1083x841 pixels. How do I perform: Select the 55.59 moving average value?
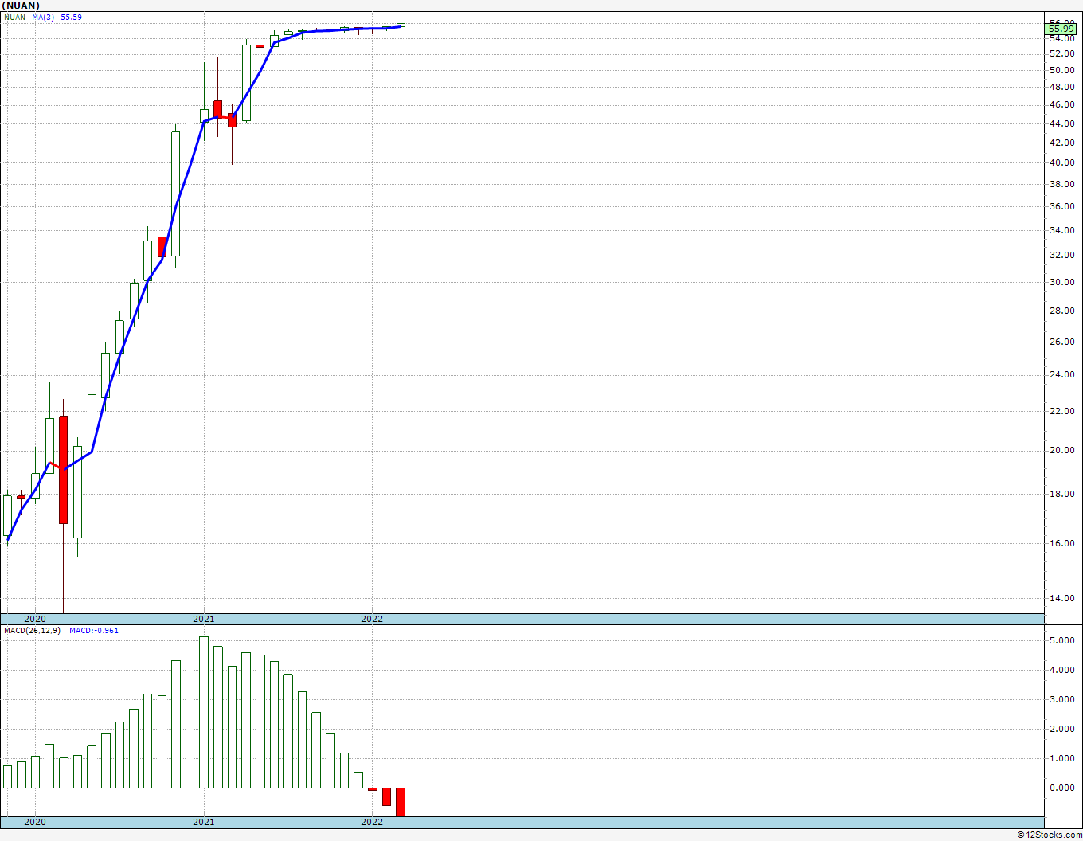tap(71, 17)
